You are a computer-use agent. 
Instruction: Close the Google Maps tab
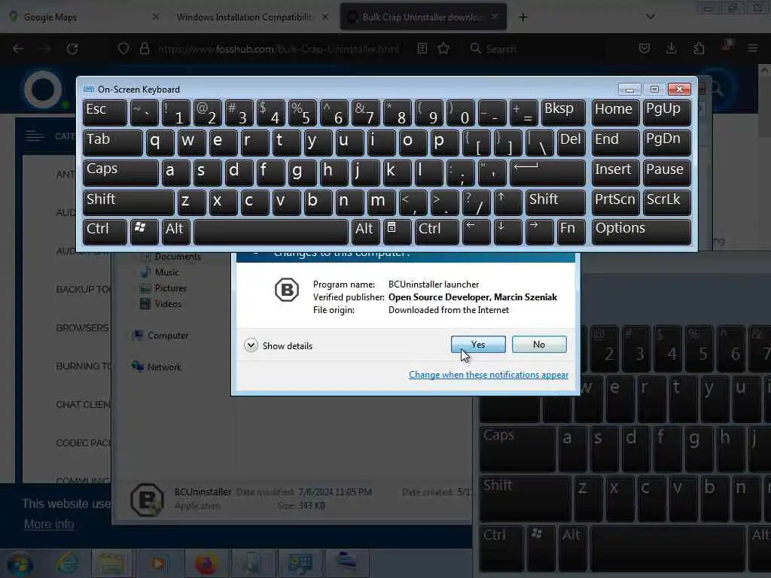coord(155,17)
